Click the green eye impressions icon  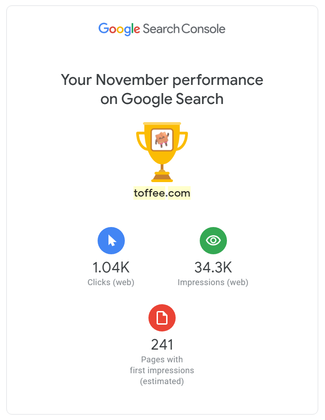click(x=213, y=241)
